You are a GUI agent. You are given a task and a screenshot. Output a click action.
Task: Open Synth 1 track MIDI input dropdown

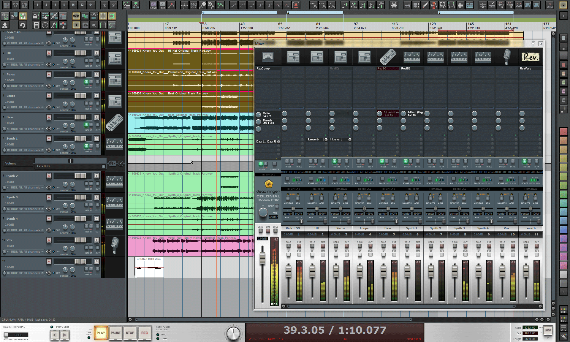pos(25,150)
